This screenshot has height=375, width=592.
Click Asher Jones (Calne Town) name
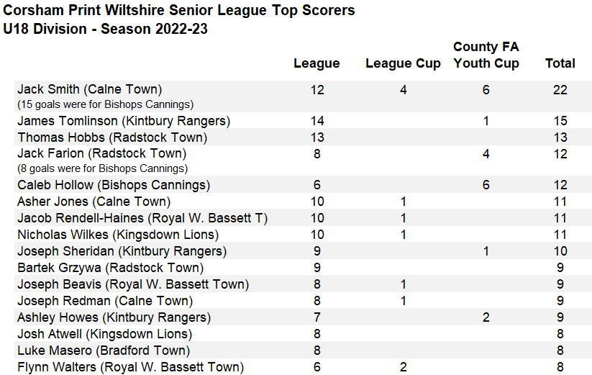[94, 202]
